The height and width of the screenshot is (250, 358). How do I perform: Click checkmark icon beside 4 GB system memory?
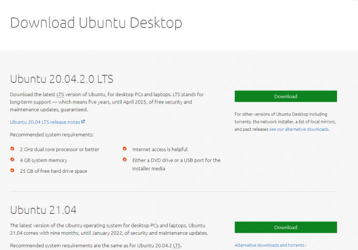pyautogui.click(x=13, y=160)
